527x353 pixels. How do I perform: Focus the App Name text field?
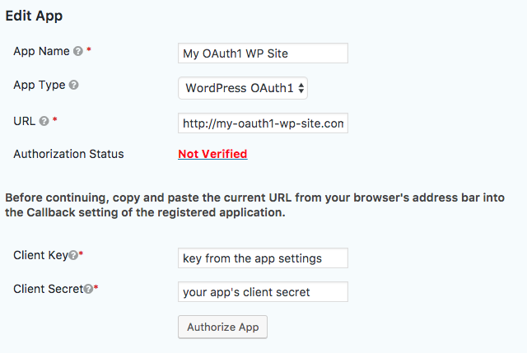point(263,53)
